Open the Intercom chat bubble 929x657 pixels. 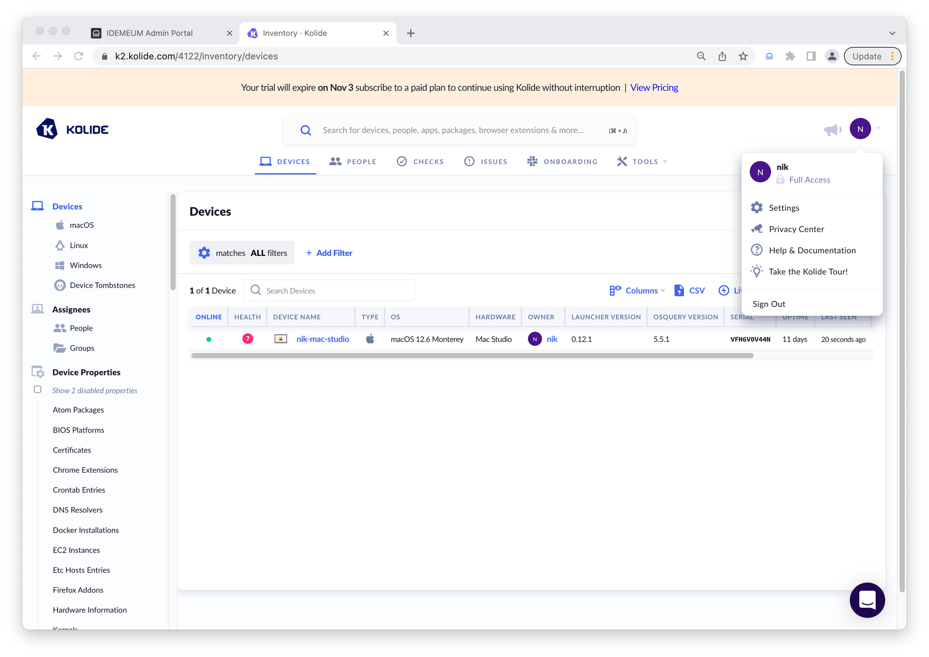point(867,600)
